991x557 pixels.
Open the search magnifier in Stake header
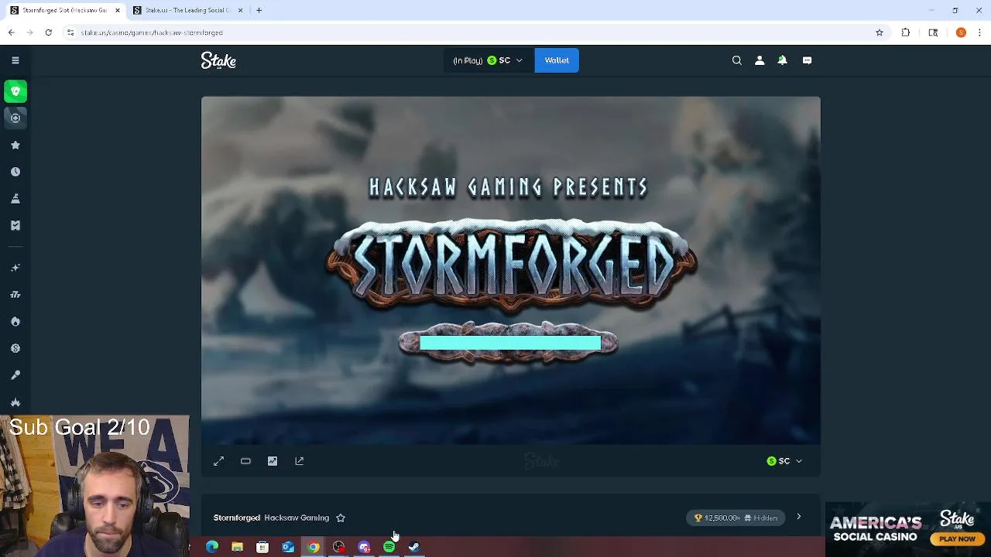tap(737, 60)
